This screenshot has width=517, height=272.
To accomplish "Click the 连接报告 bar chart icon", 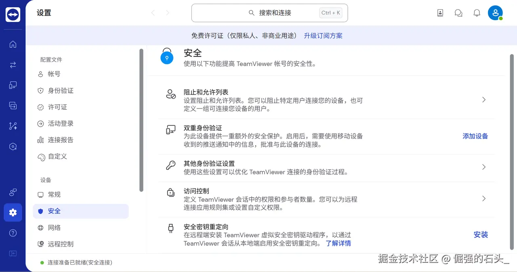I will 40,140.
